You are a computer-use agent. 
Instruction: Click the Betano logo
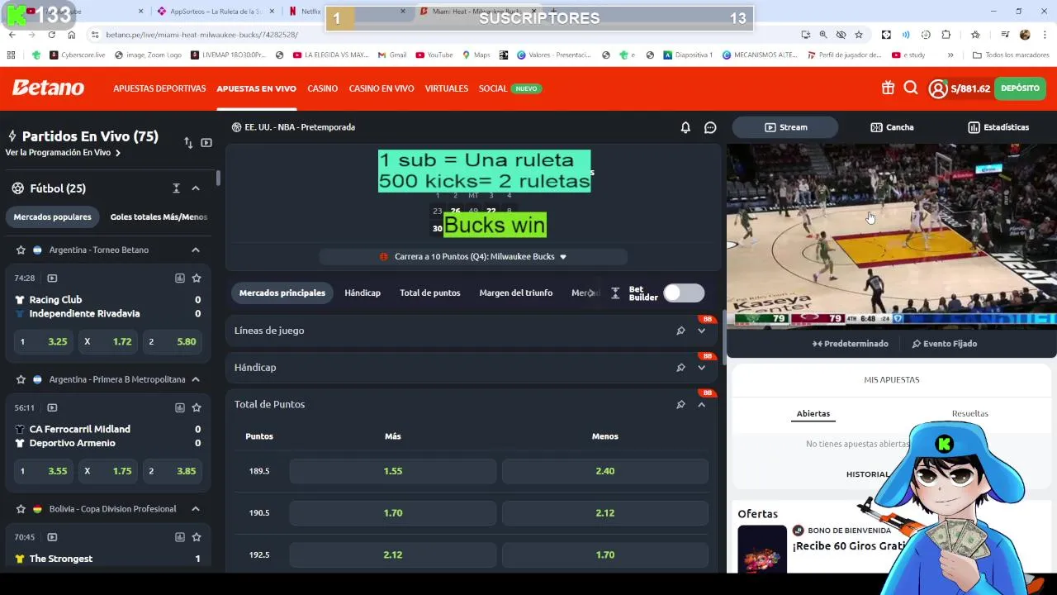tap(48, 88)
